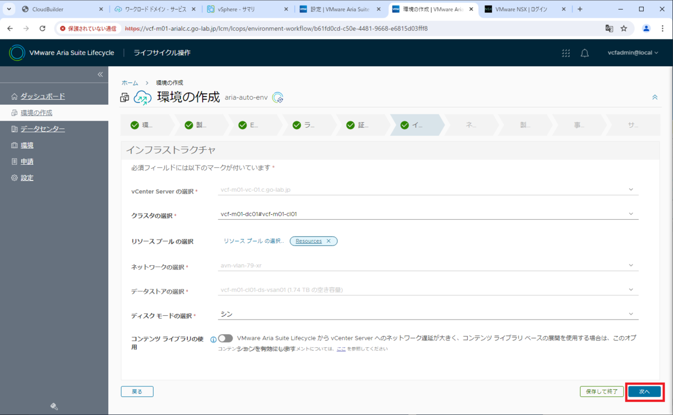The width and height of the screenshot is (673, 415).
Task: Open 申請 in the sidebar
Action: (x=27, y=162)
